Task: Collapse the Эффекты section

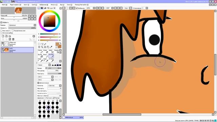Action: click(x=1, y=22)
